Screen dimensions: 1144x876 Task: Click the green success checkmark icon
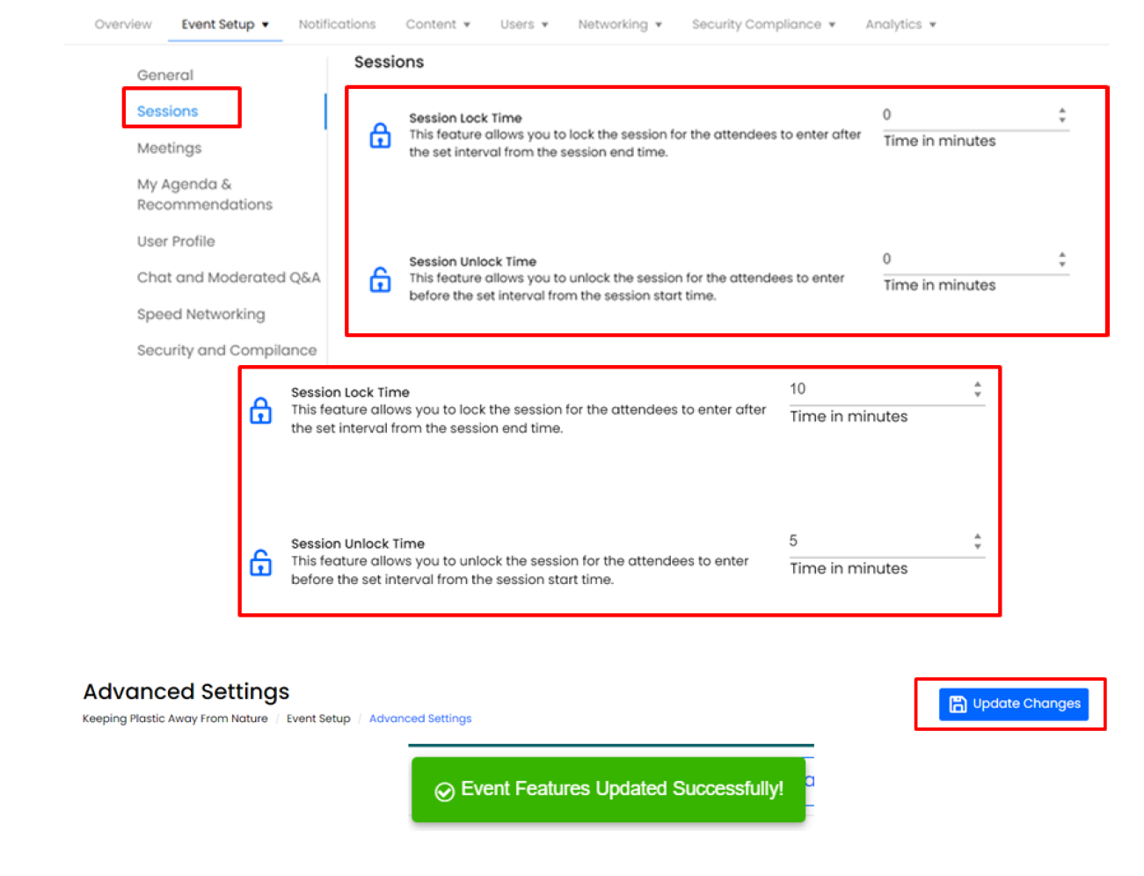tap(445, 791)
